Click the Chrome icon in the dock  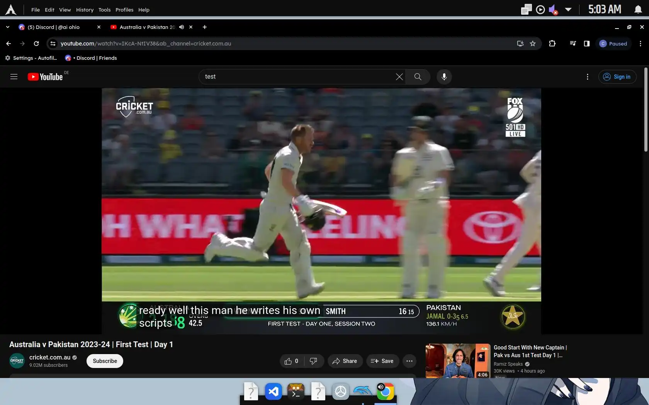coord(385,392)
